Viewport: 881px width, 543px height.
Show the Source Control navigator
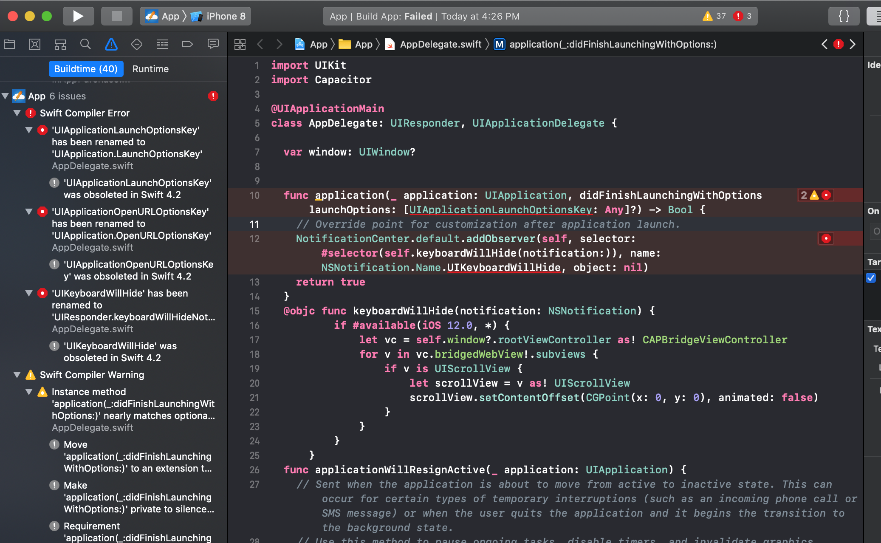[35, 44]
